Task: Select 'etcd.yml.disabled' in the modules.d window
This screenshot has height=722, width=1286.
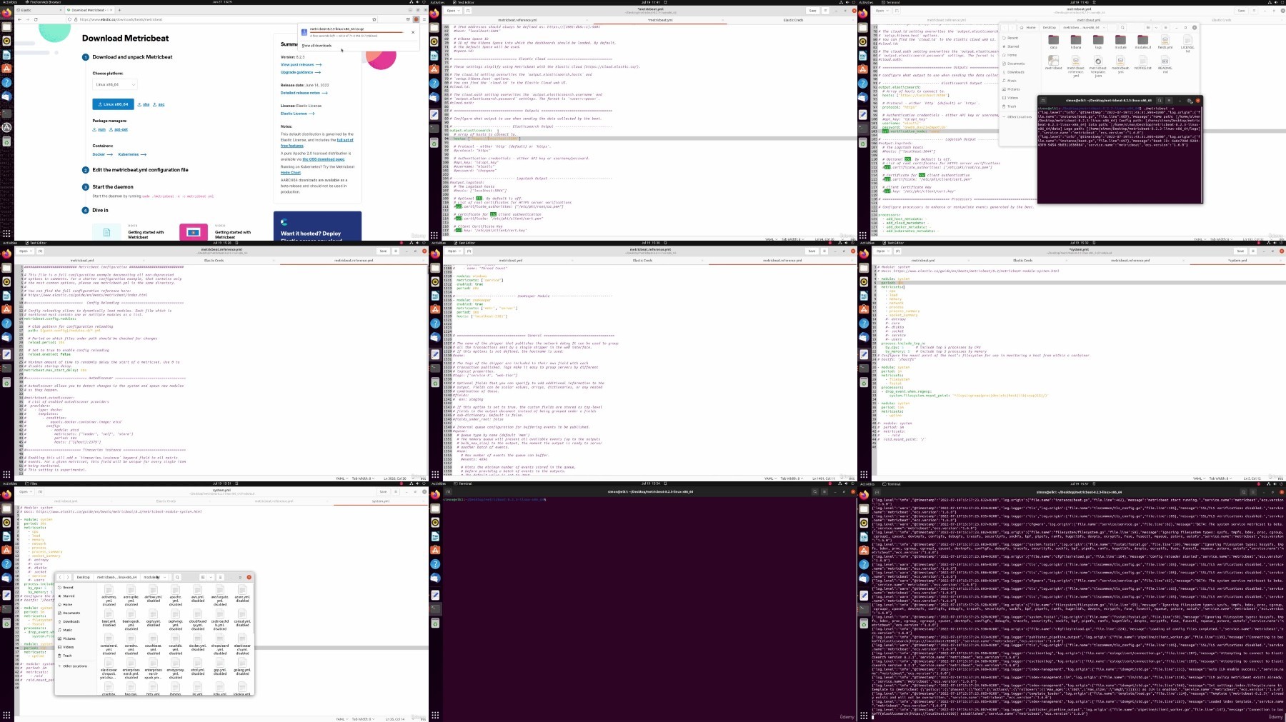Action: pos(198,666)
